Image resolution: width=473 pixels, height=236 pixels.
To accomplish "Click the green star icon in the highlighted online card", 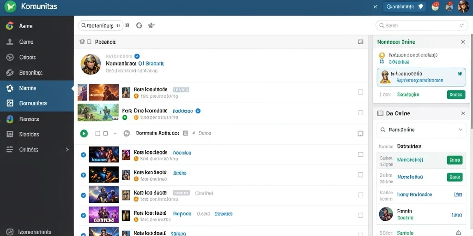I will pyautogui.click(x=460, y=73).
